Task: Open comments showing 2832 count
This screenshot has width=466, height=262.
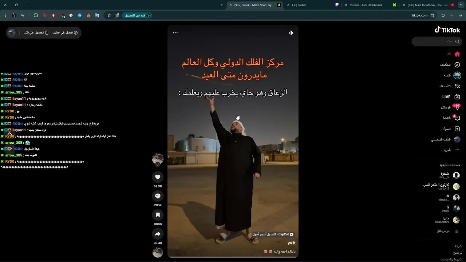Action: click(x=158, y=196)
